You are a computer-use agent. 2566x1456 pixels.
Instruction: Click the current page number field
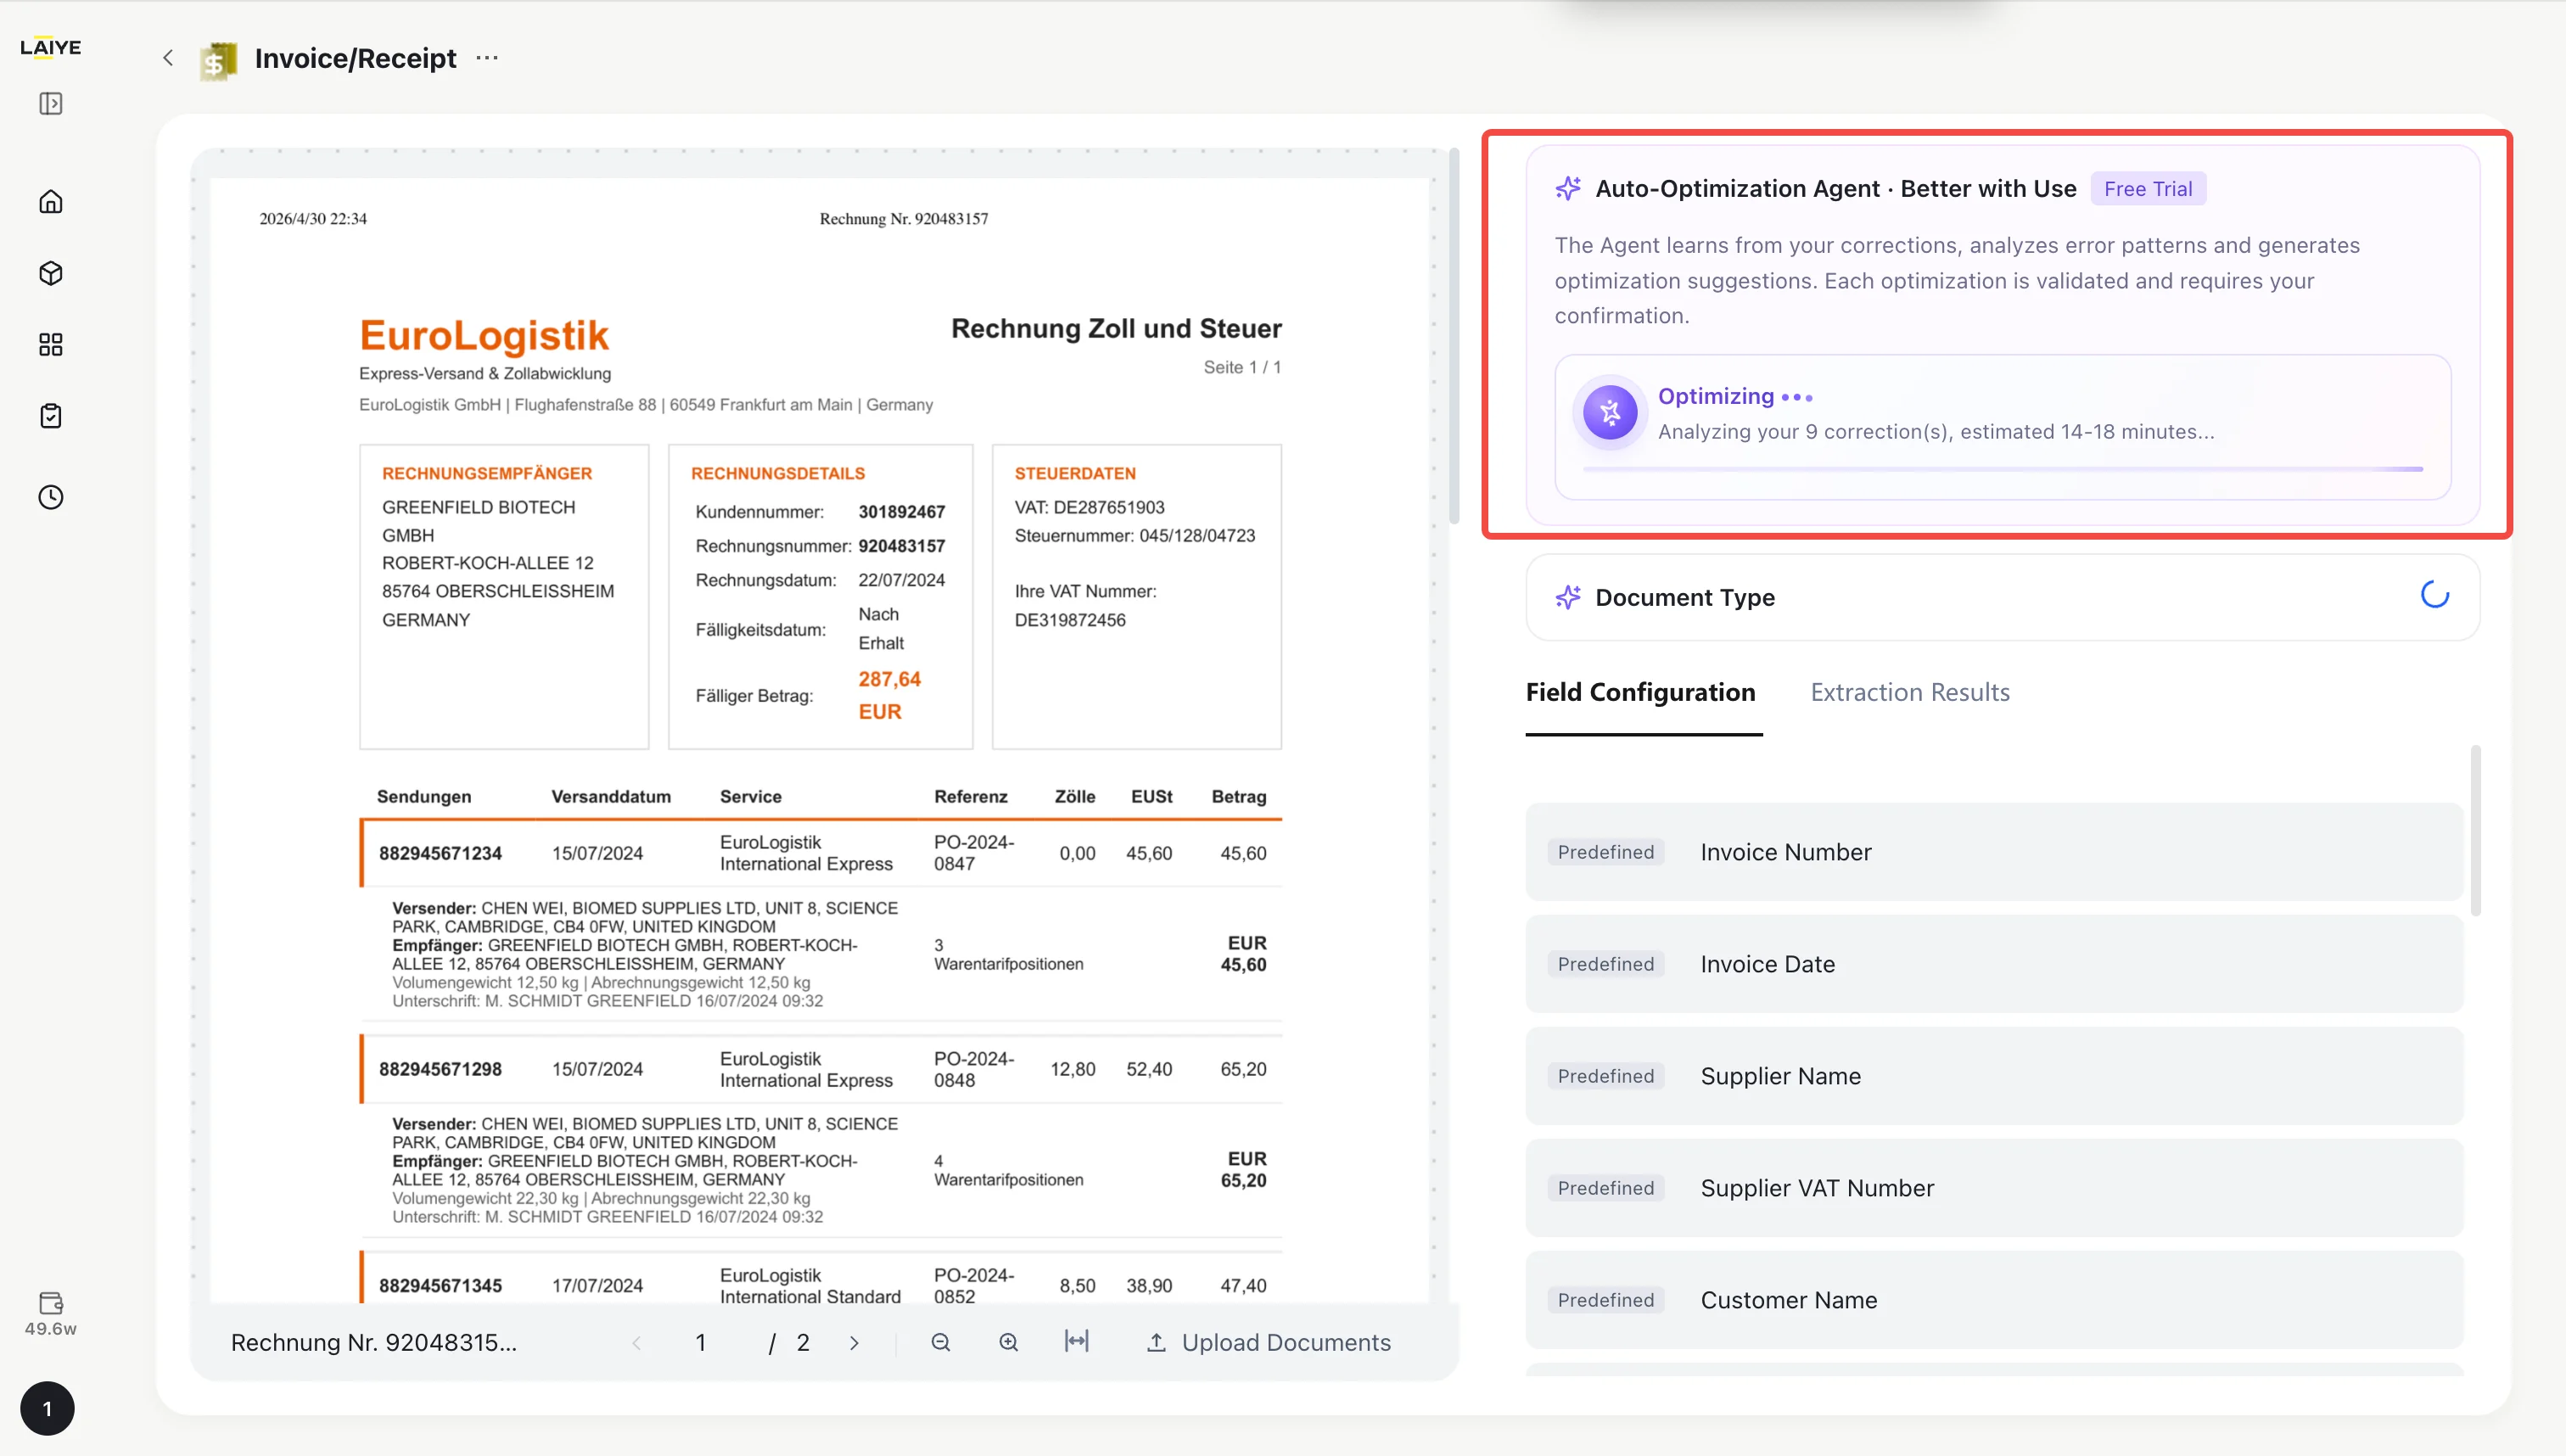point(701,1343)
